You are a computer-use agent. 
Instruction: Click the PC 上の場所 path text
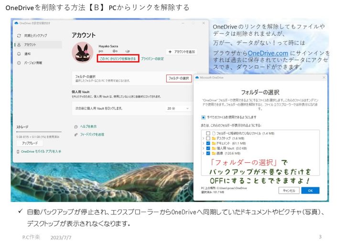224,188
